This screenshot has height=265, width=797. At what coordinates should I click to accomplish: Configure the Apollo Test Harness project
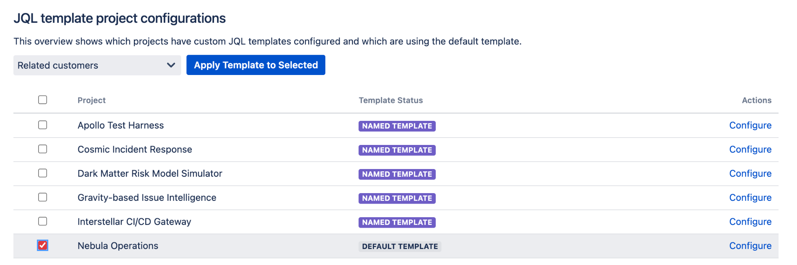[750, 125]
